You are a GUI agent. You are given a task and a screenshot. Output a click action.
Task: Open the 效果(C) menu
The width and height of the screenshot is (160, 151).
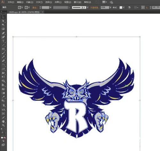(58, 2)
